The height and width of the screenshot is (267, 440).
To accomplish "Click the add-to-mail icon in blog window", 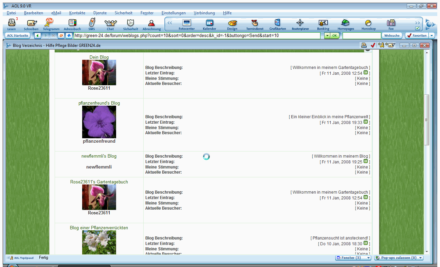I will coord(391,45).
